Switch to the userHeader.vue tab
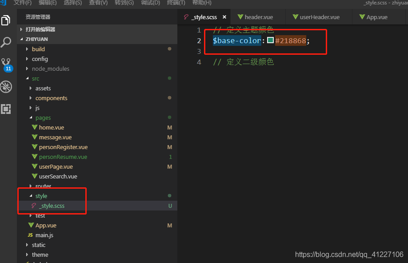Screen dimensions: 408x263 coord(319,17)
